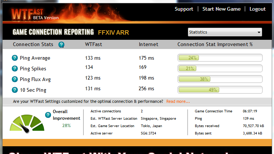The image size is (274, 154).
Task: Click the Singapore, Singapore server location
Action: click(x=158, y=119)
